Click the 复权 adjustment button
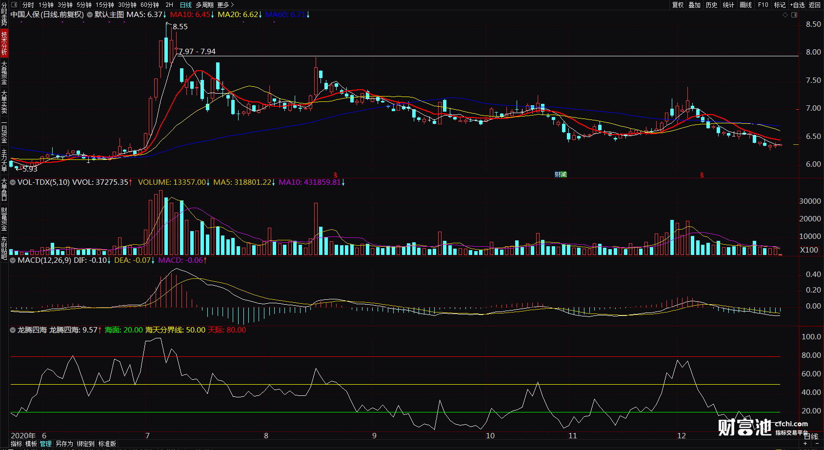824x450 pixels. (678, 5)
